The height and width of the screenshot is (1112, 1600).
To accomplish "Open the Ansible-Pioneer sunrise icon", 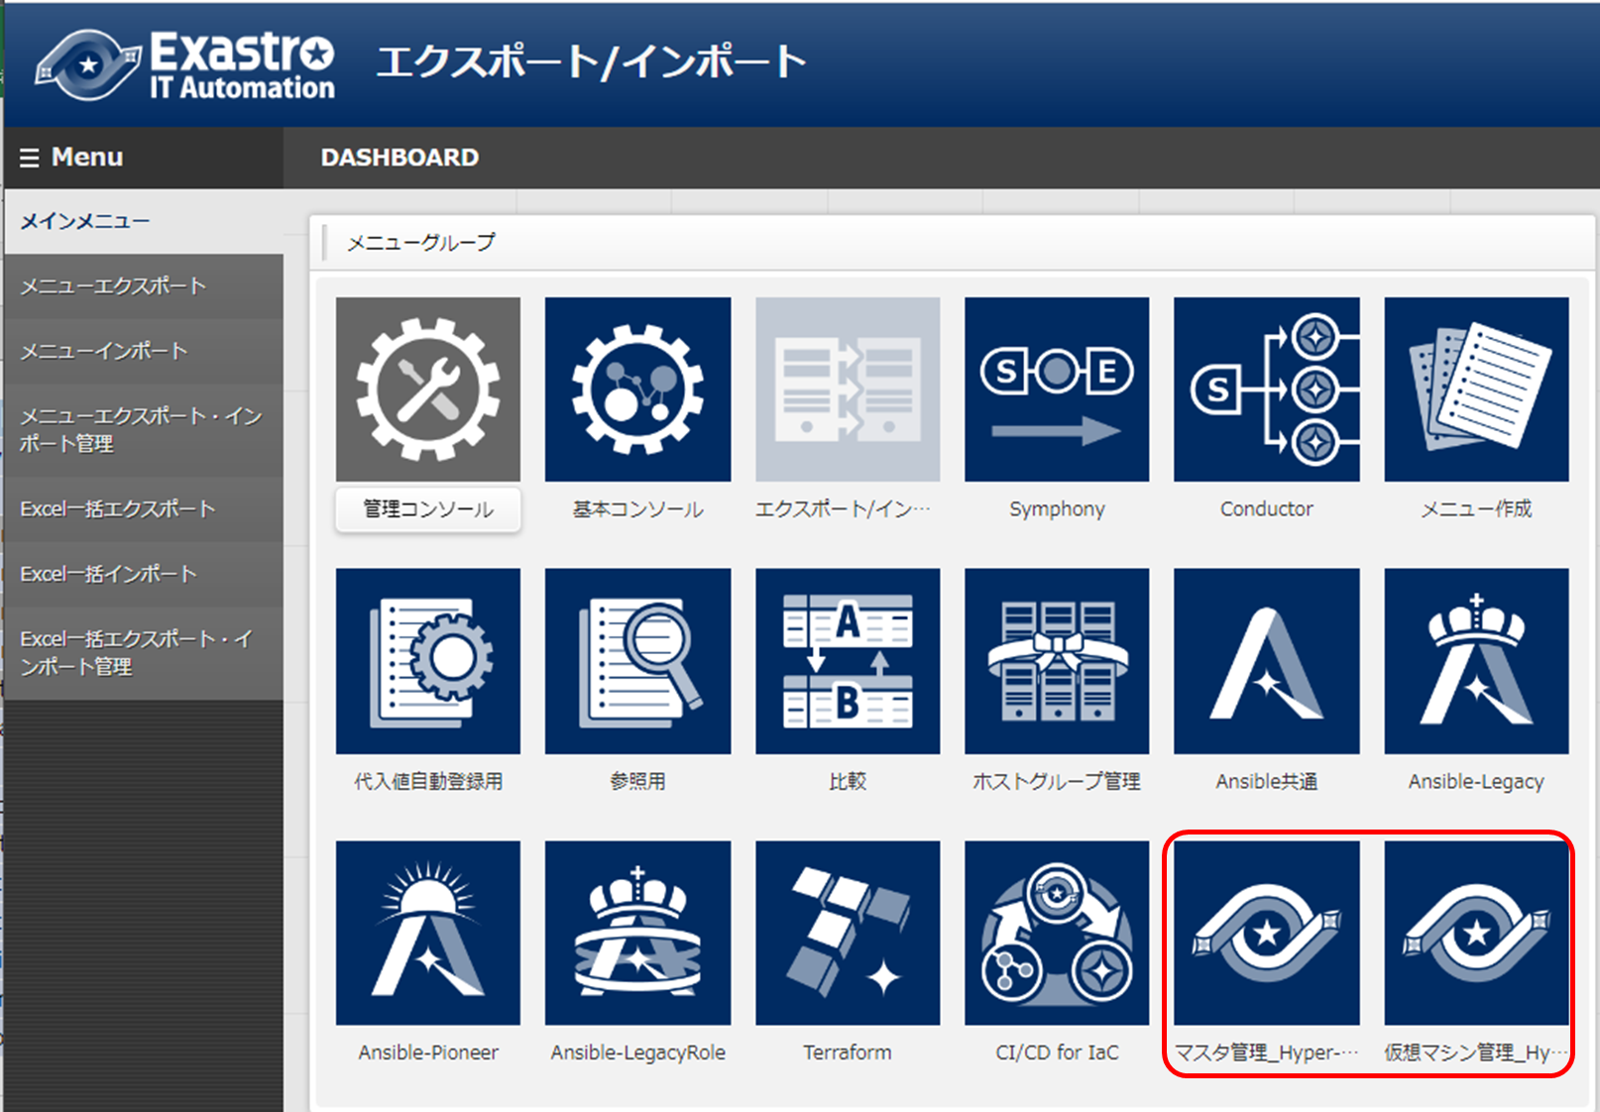I will 428,933.
